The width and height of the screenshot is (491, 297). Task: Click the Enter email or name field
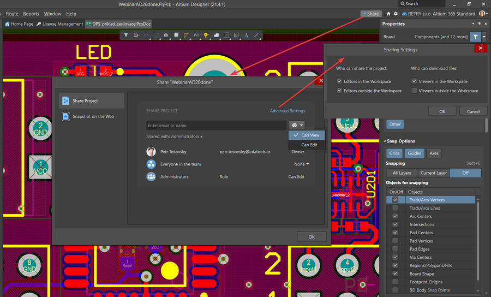pyautogui.click(x=216, y=126)
